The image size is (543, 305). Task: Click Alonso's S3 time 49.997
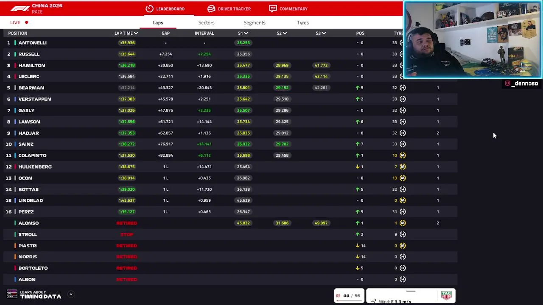click(321, 223)
